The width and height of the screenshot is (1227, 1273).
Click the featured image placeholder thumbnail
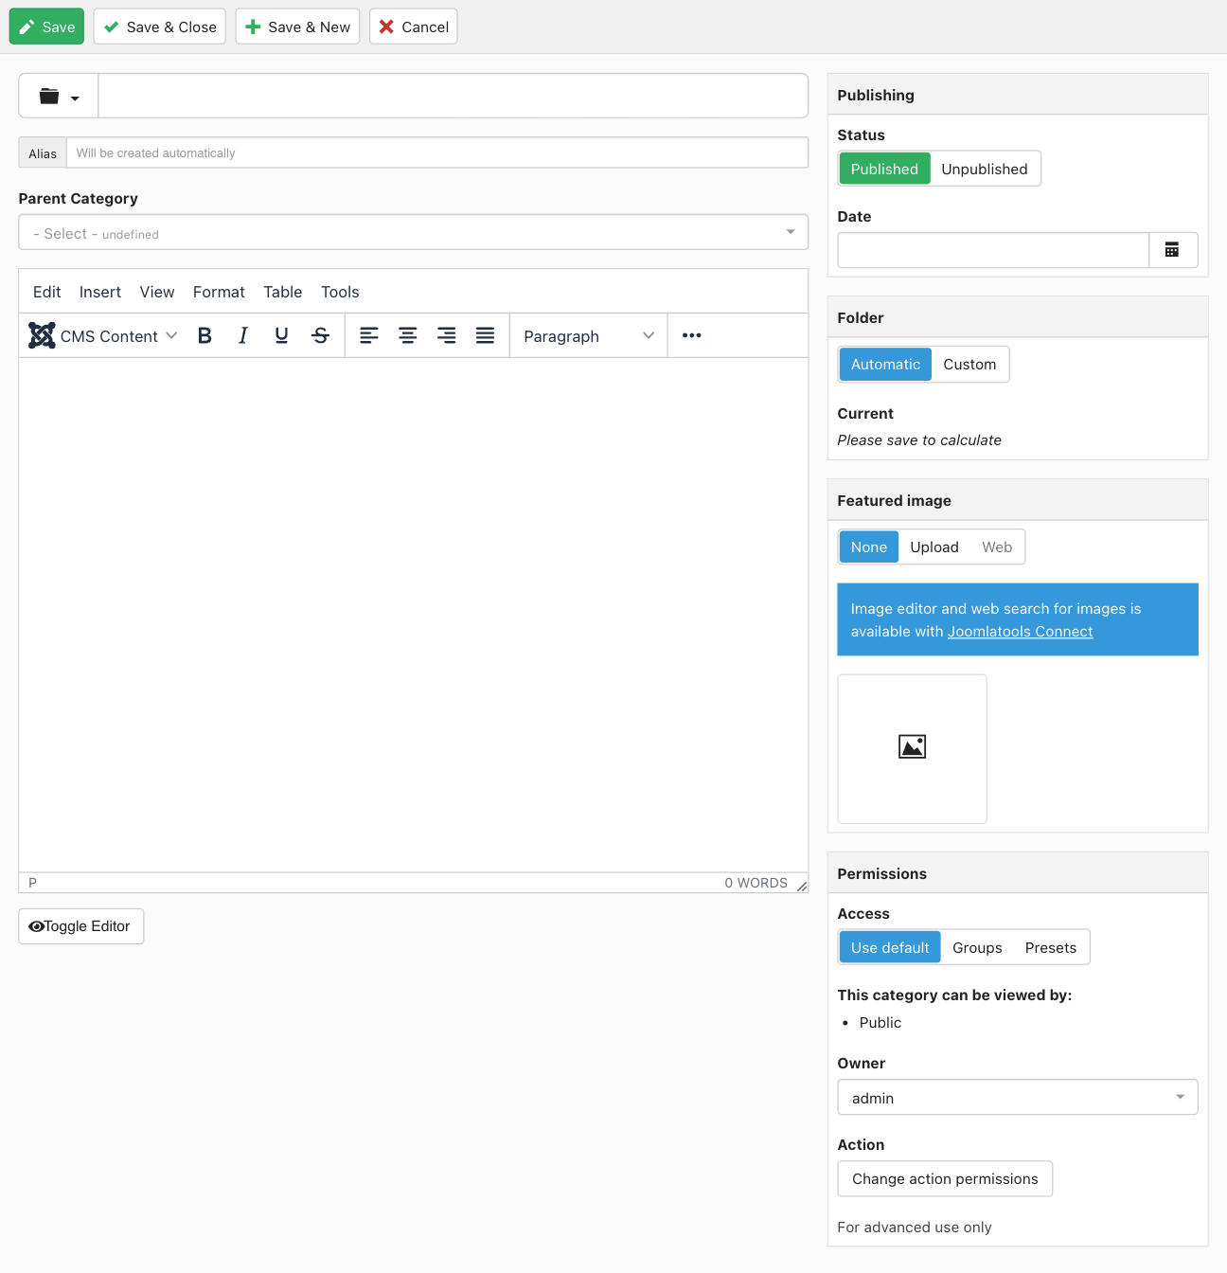[x=912, y=748]
